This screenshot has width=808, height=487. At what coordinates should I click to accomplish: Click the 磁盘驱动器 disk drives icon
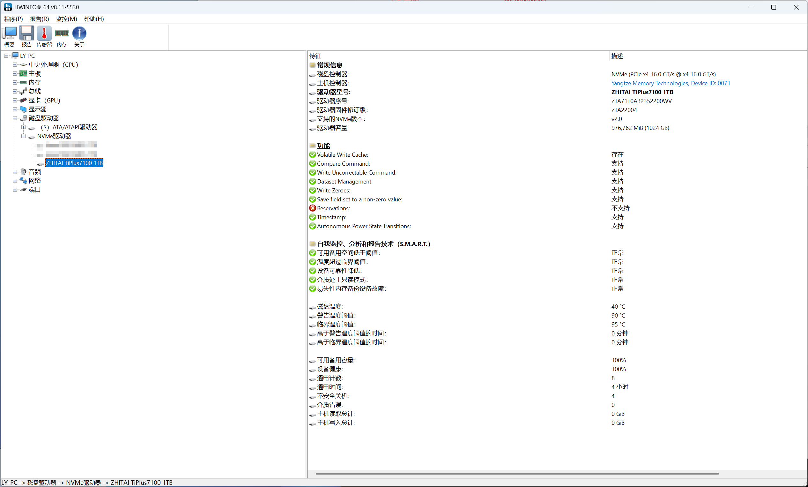(x=23, y=118)
